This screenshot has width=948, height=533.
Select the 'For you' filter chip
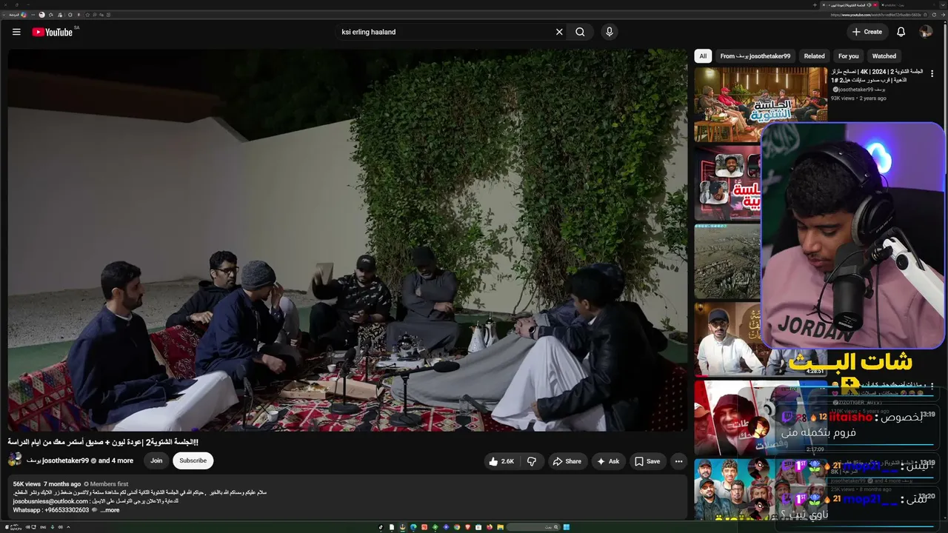[848, 56]
